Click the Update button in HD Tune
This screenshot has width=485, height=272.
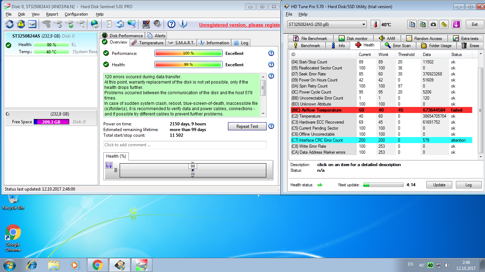tap(439, 185)
